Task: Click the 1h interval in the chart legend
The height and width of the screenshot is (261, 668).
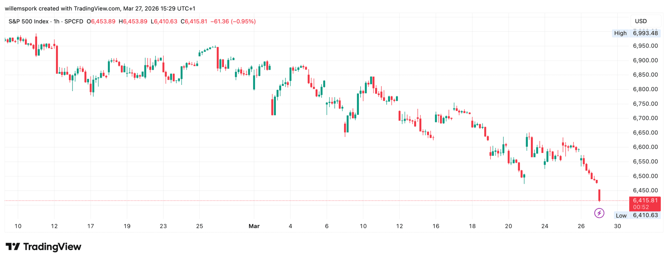Action: (x=56, y=21)
